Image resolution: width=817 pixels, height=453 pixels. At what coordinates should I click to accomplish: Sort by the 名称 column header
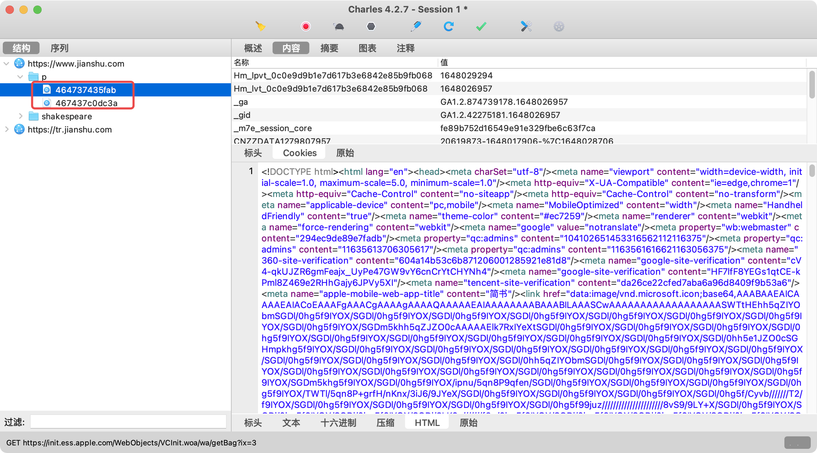coord(335,62)
